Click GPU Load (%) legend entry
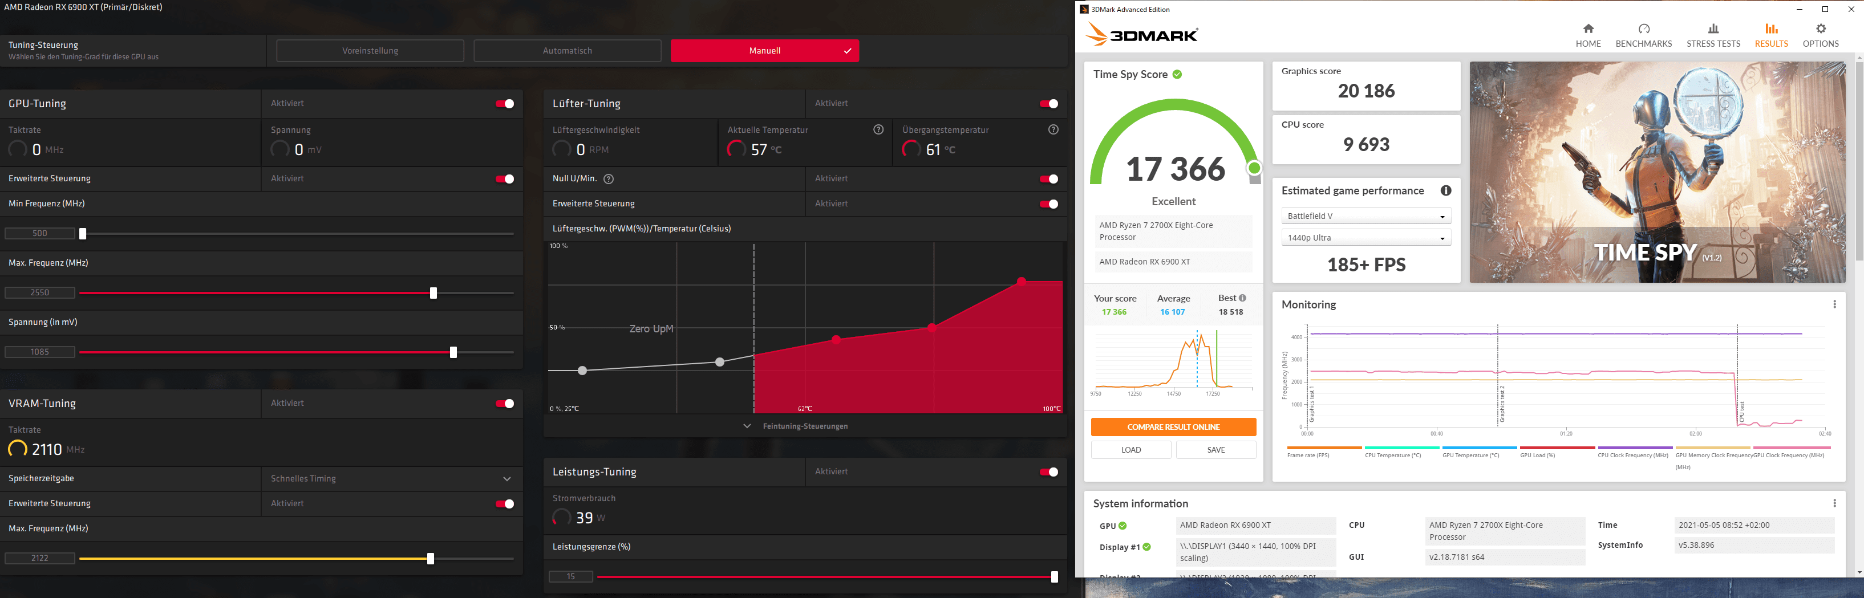1864x598 pixels. tap(1557, 452)
